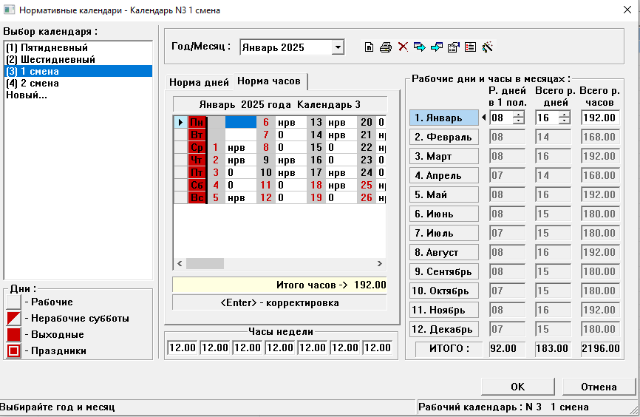Click calendar day 10 in Пт row
Viewport: 640px width, 417px height.
click(266, 173)
